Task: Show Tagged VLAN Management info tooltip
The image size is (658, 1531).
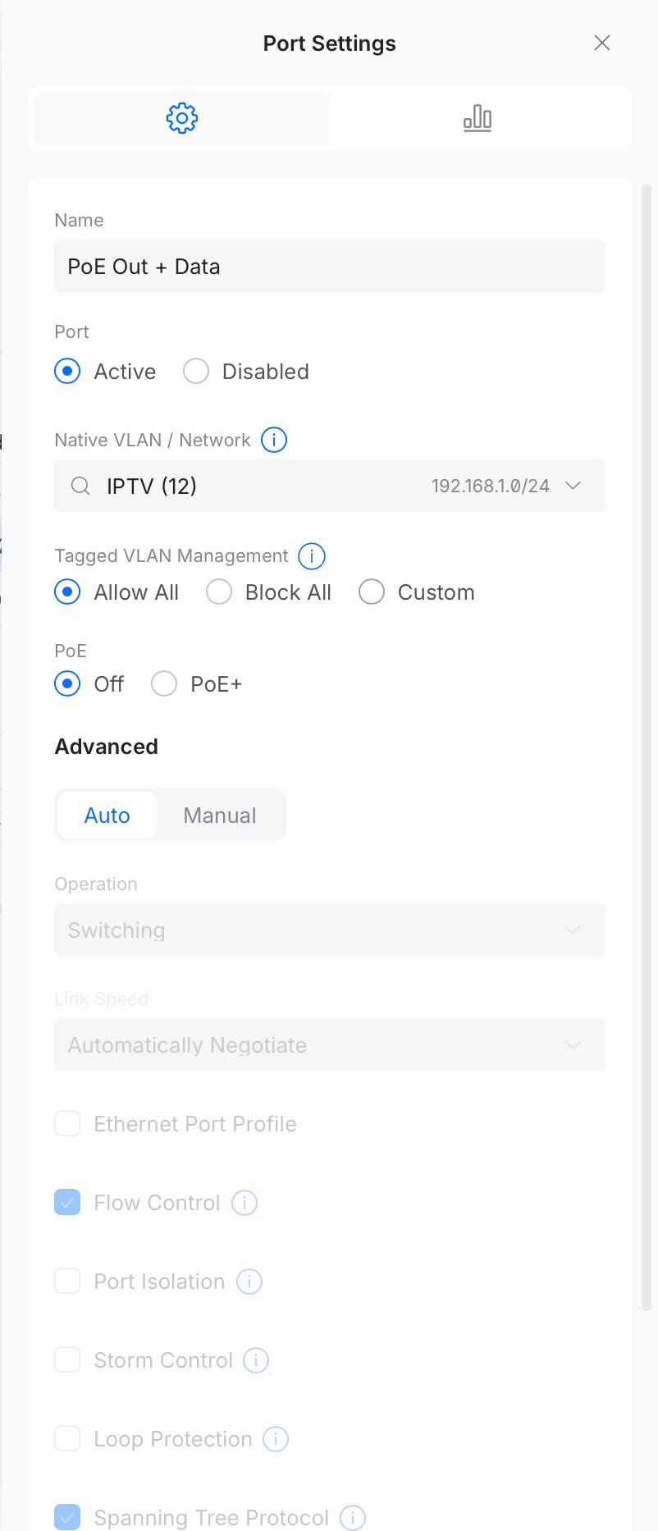Action: 312,556
